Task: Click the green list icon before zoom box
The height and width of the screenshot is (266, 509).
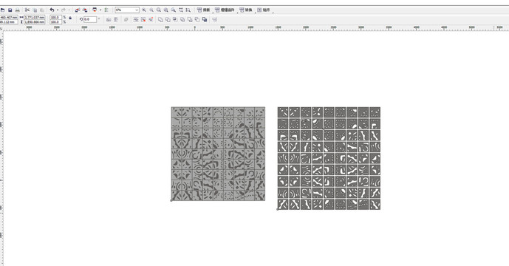Action: tap(106, 10)
